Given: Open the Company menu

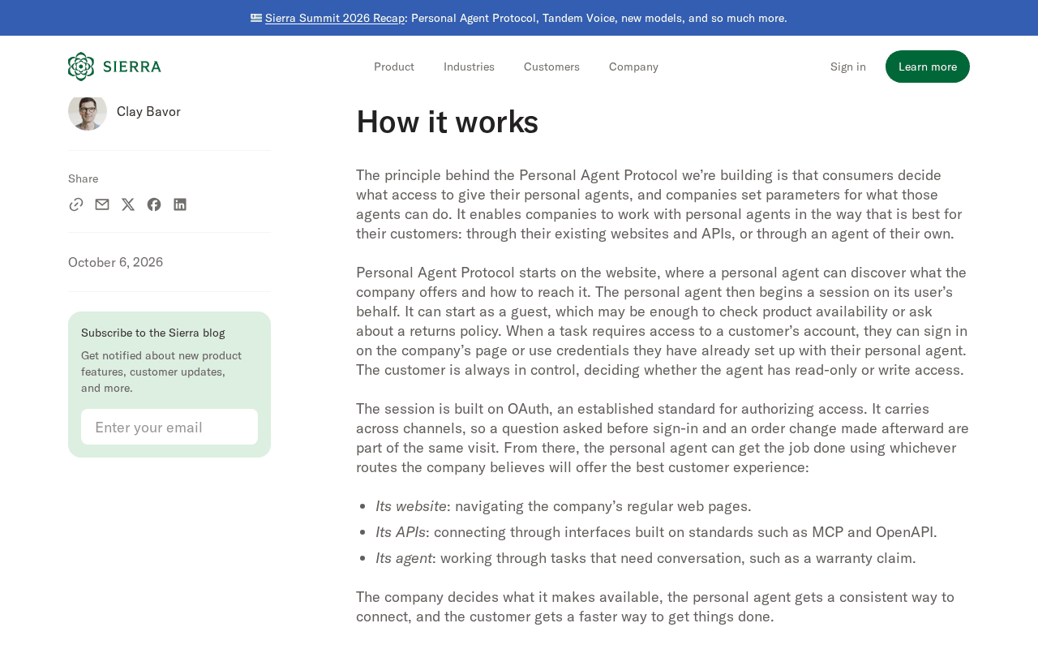Looking at the screenshot, I should (x=633, y=67).
